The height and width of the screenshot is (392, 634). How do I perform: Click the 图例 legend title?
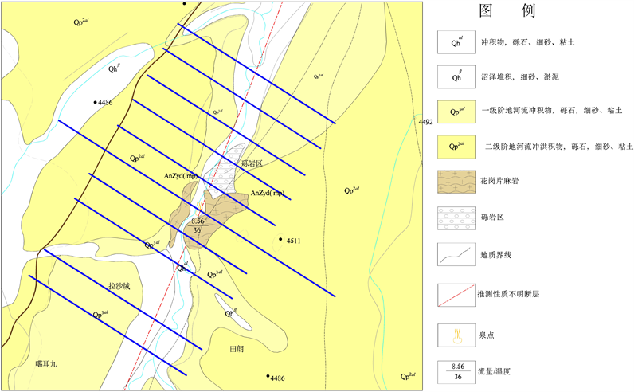pyautogui.click(x=507, y=11)
